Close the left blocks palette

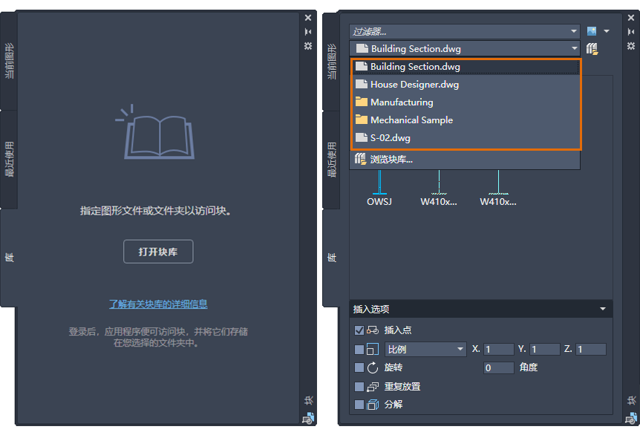(308, 18)
